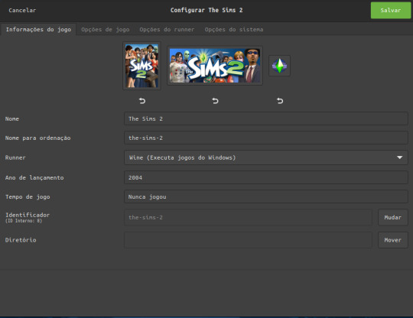Click the Diretório label
The height and width of the screenshot is (318, 413).
point(21,240)
